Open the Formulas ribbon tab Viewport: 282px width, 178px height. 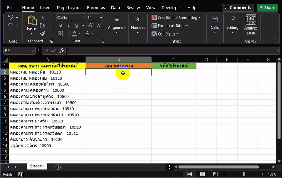pyautogui.click(x=96, y=8)
